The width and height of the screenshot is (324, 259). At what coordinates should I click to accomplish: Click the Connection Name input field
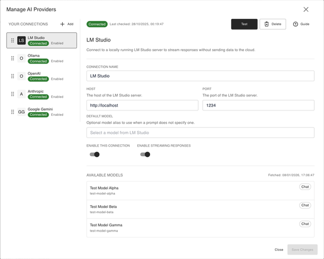tap(200, 76)
